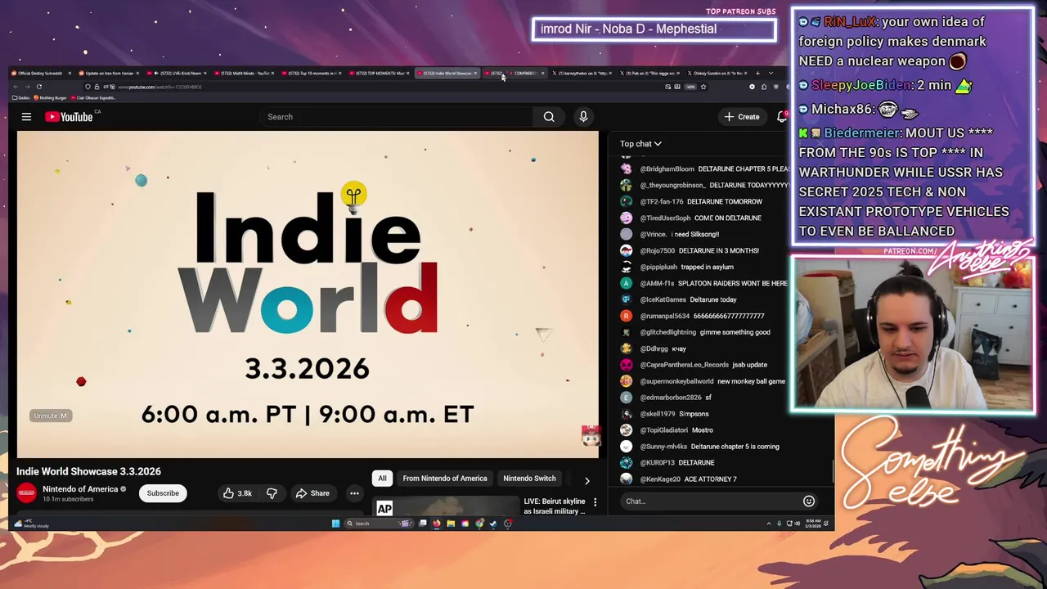1047x589 pixels.
Task: Switch to Misfit Minds YouTube tab
Action: coord(244,74)
